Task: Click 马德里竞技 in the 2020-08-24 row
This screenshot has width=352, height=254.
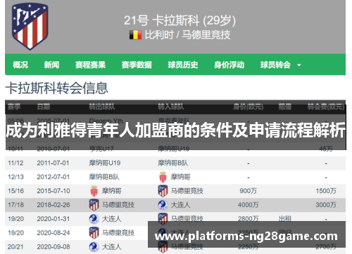Action: 118,233
